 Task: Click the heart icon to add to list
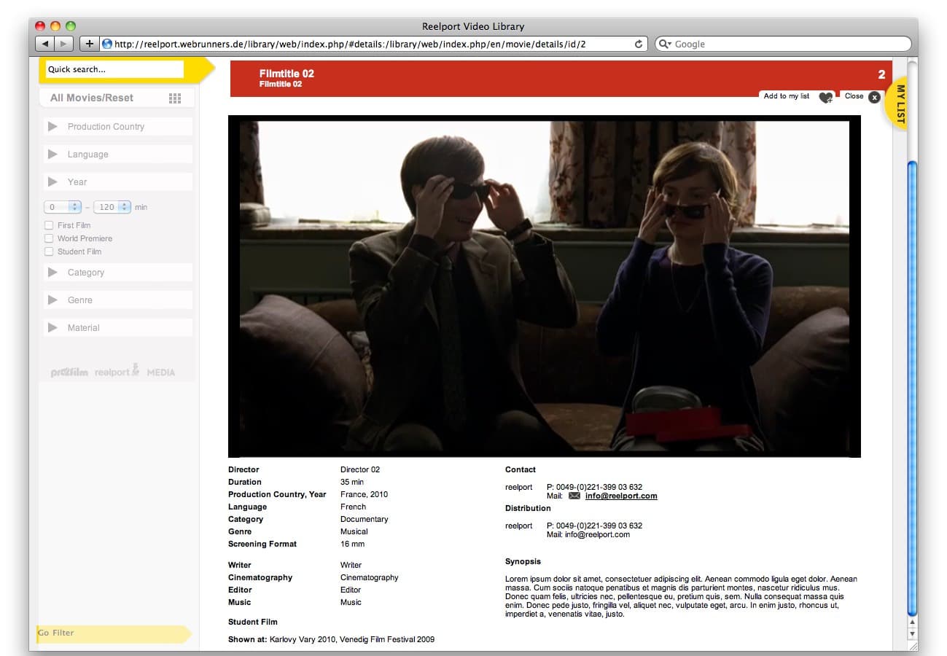(x=825, y=98)
